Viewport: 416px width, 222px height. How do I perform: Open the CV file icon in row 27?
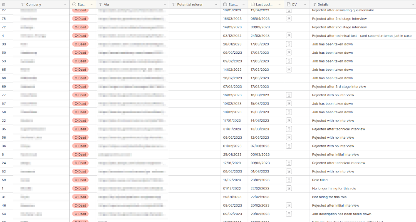[289, 10]
